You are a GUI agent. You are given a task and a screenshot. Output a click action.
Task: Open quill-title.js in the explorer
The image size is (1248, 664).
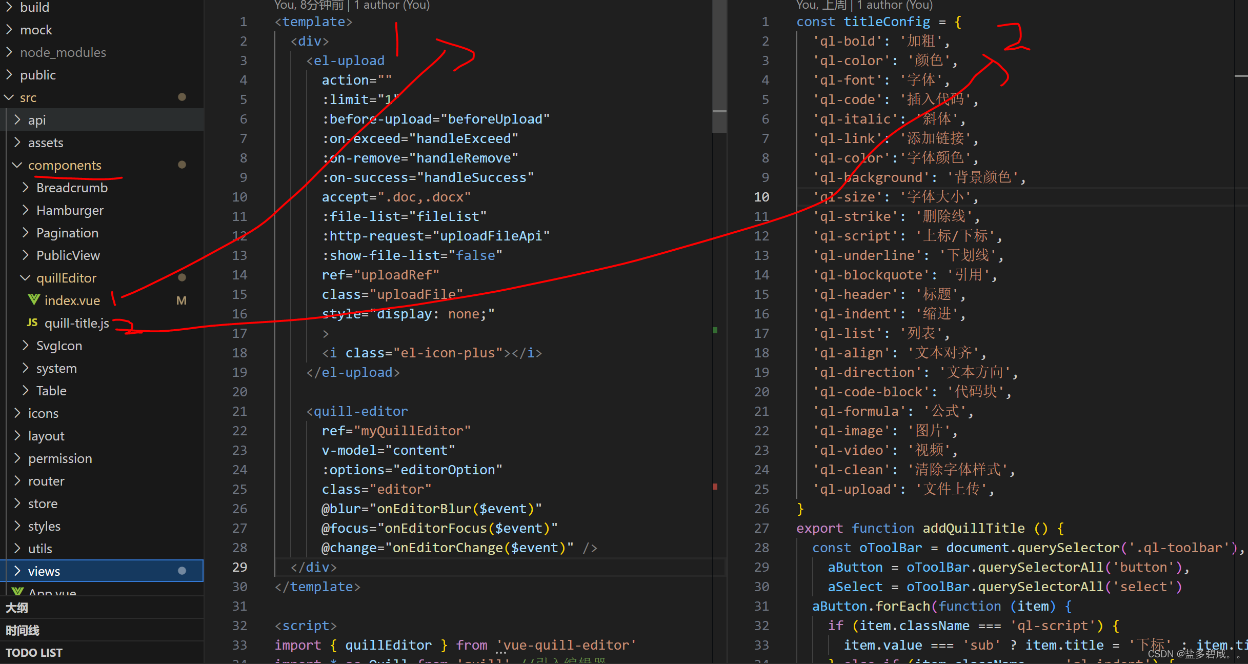coord(76,323)
